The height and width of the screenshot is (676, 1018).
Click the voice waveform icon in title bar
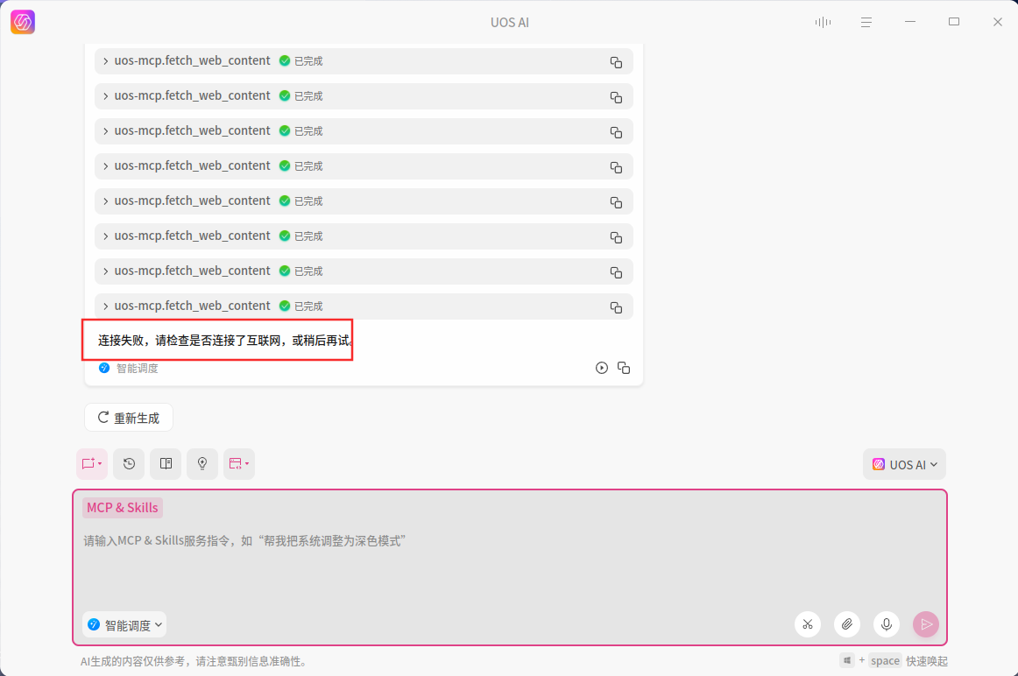pyautogui.click(x=823, y=22)
